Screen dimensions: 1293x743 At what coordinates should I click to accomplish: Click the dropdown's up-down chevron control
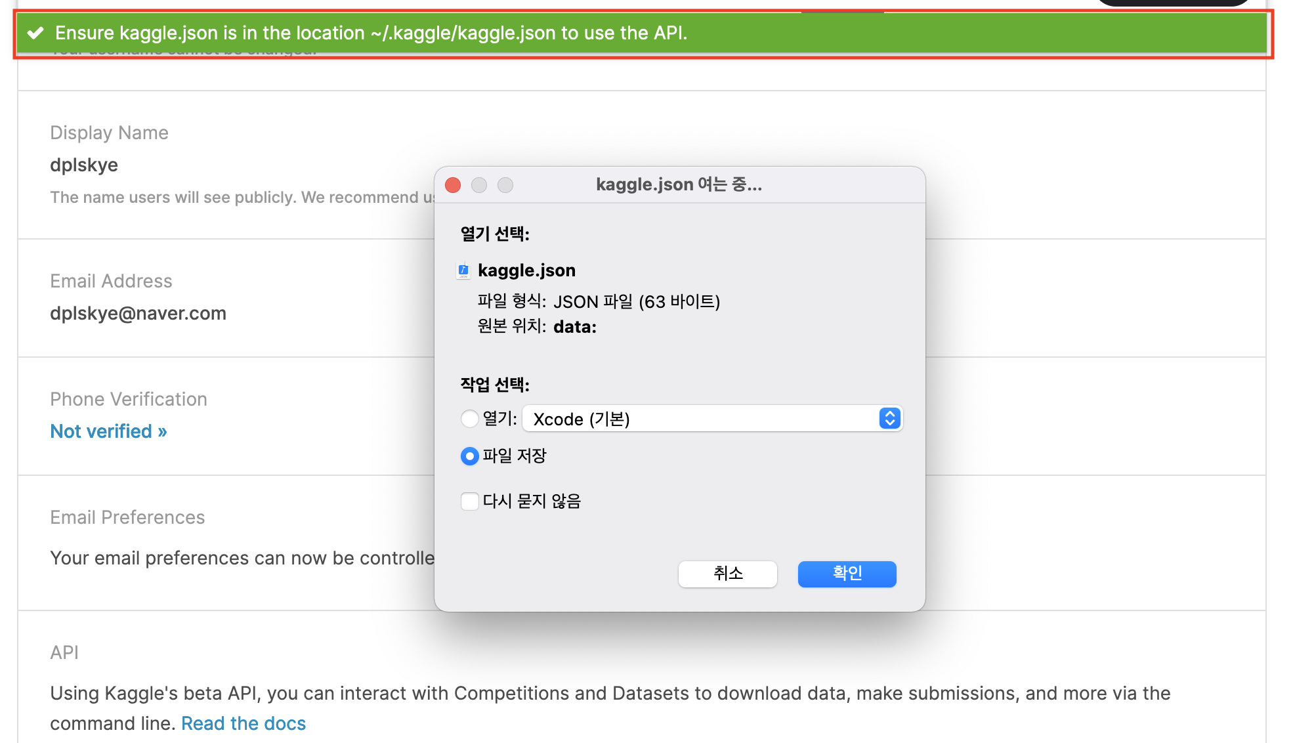coord(889,418)
